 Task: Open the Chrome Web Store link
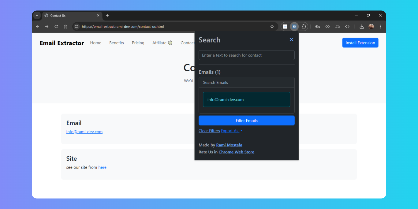(236, 152)
